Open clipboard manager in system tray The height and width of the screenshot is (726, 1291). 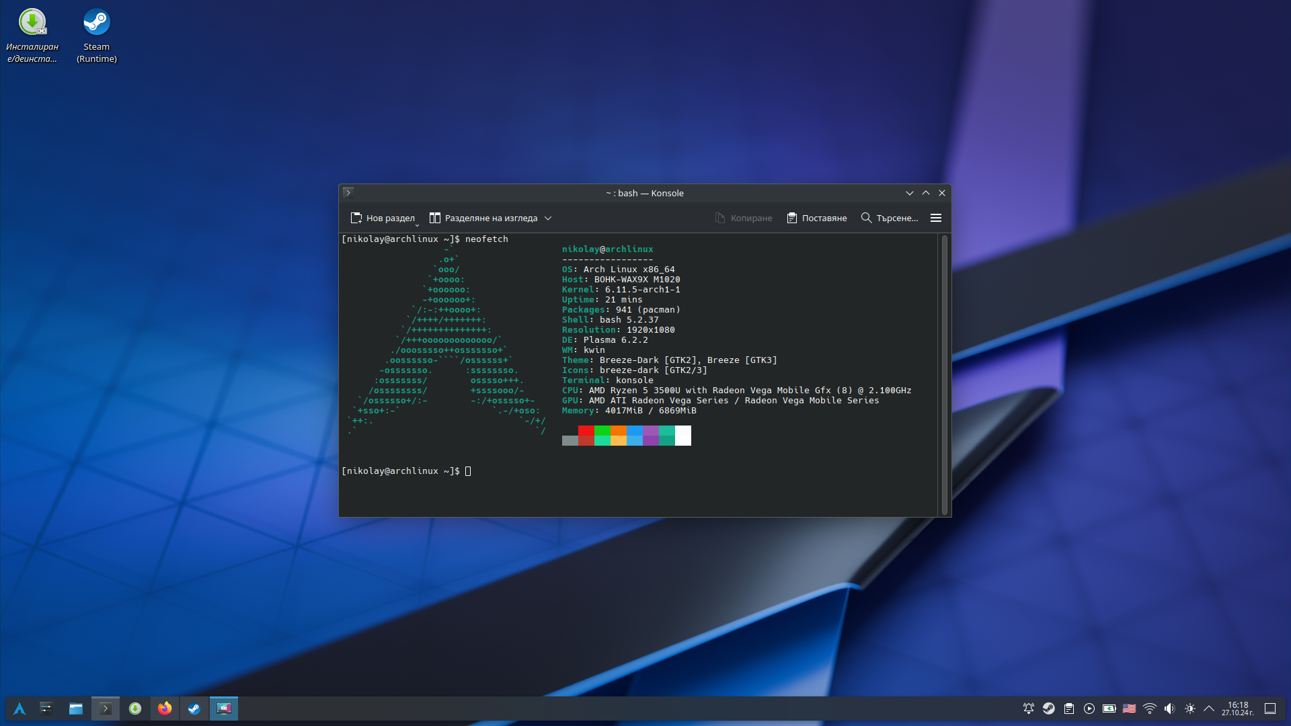pyautogui.click(x=1069, y=709)
